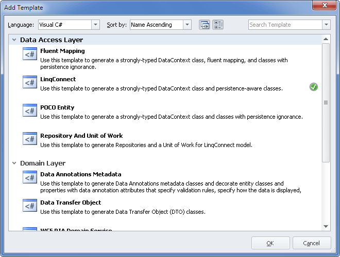Click the LinqConnect template icon

(30, 82)
